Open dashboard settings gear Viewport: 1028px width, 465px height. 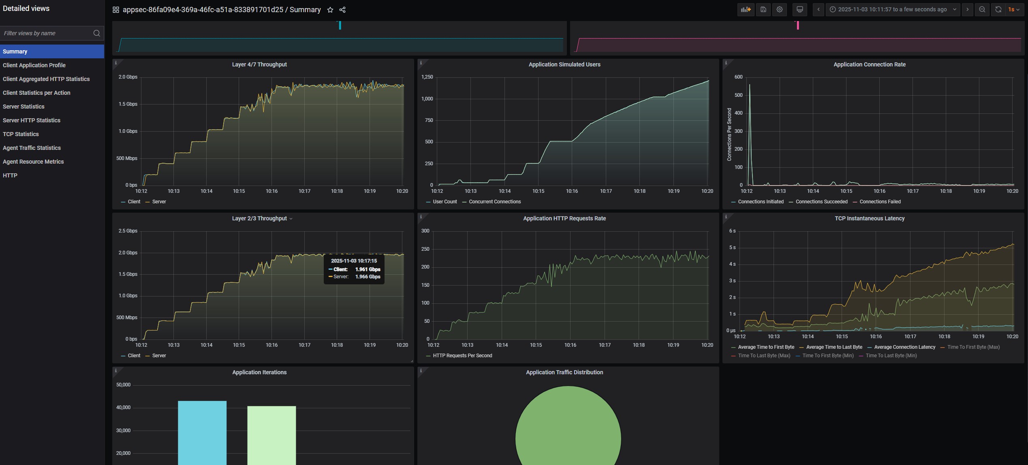point(779,10)
